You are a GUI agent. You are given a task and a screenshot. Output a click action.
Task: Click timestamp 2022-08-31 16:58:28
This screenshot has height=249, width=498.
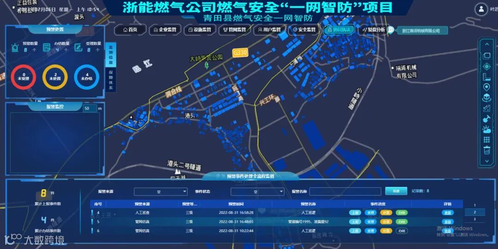(x=236, y=213)
